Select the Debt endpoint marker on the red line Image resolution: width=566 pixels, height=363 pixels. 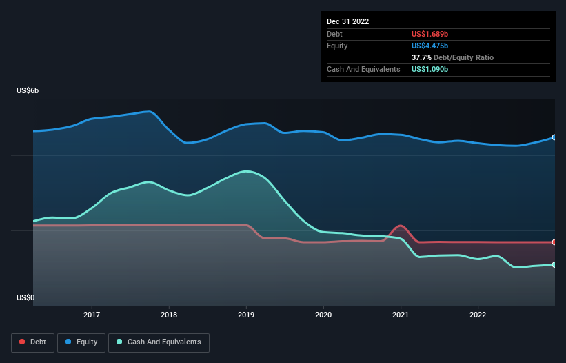[x=554, y=242]
